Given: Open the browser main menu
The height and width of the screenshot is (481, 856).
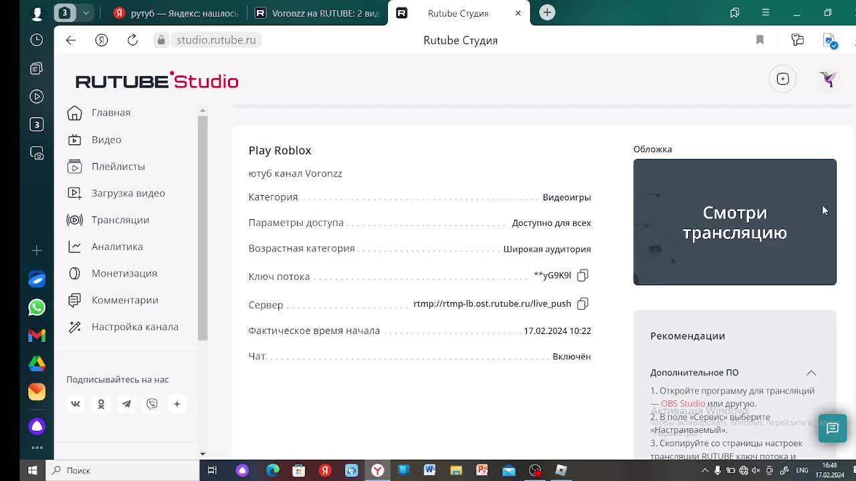Looking at the screenshot, I should (x=766, y=13).
